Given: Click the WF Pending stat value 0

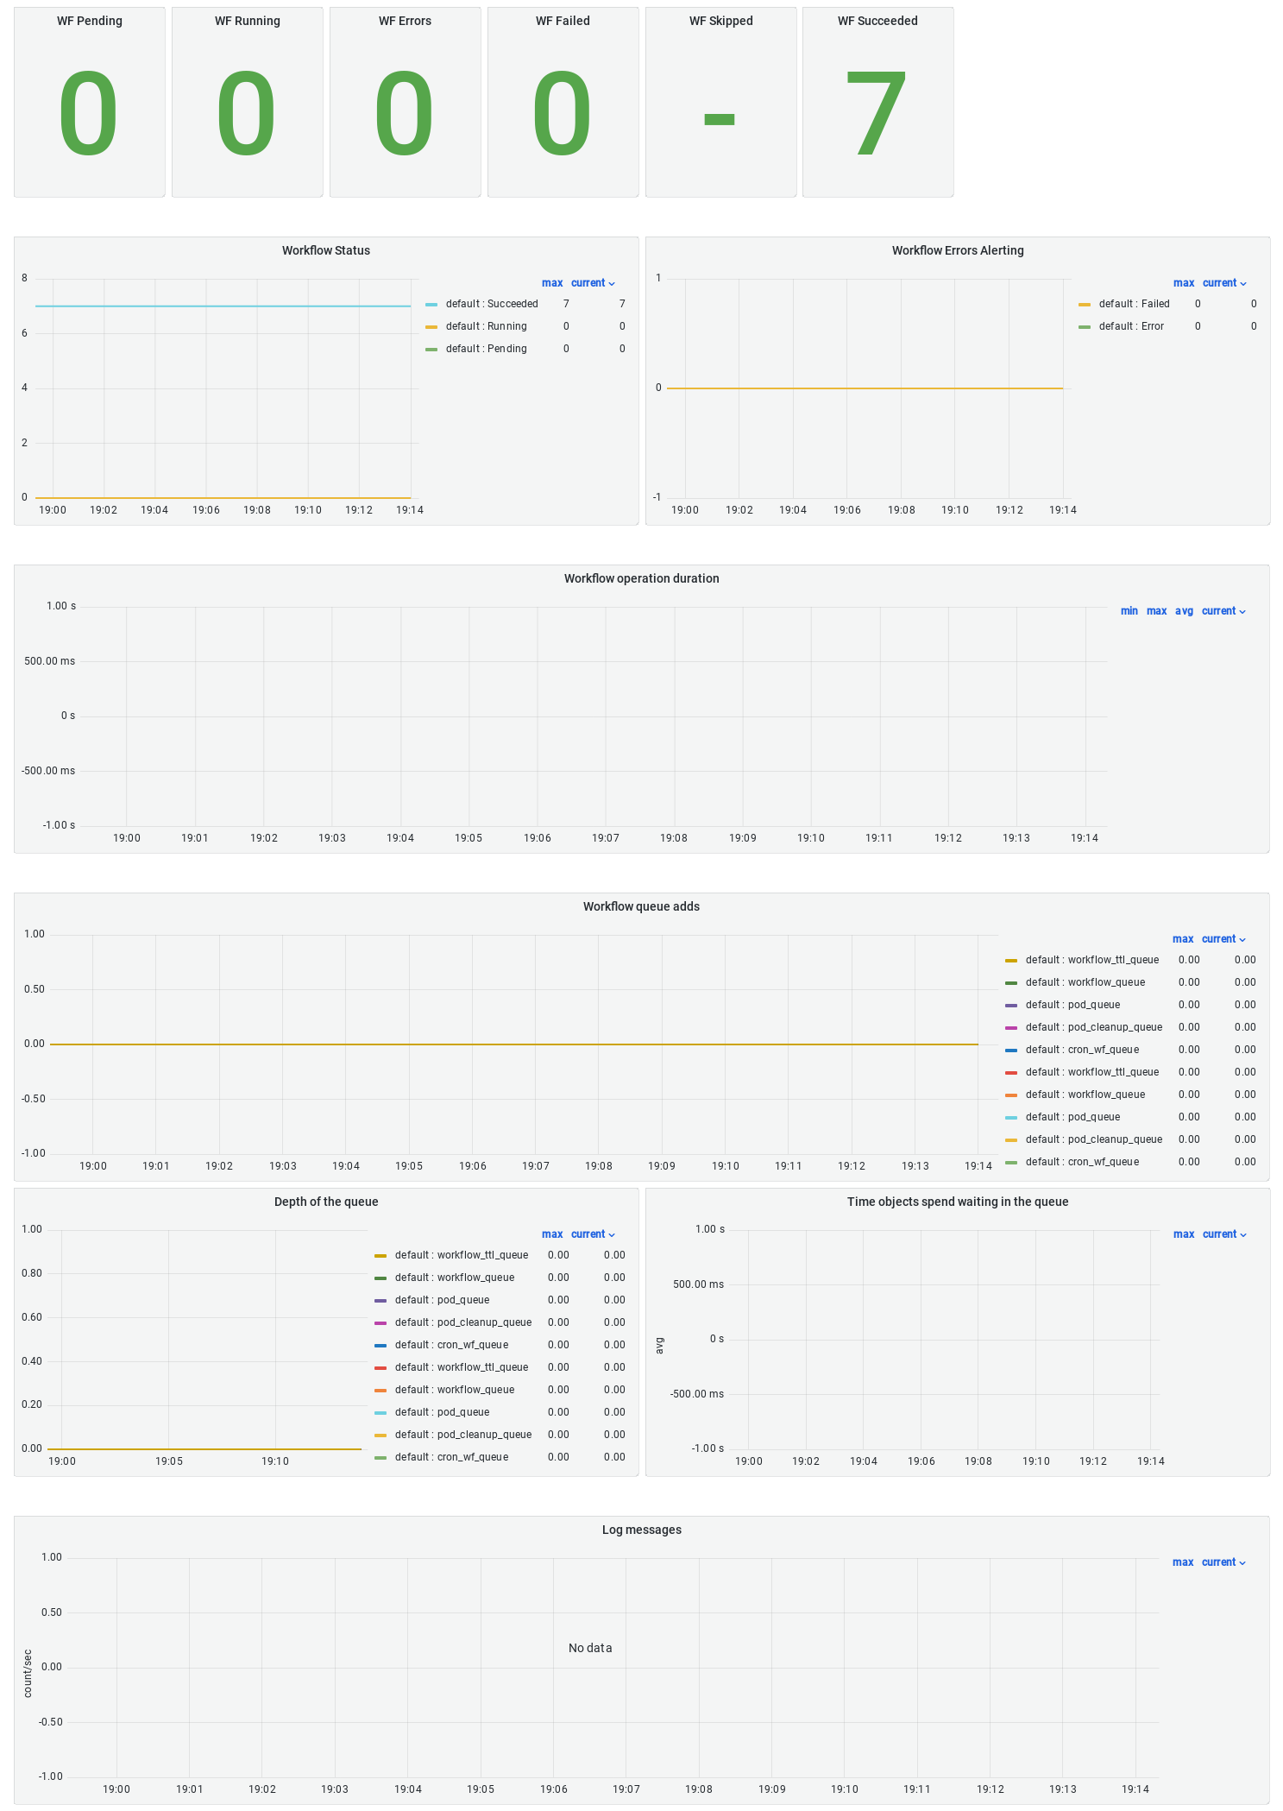Looking at the screenshot, I should (89, 114).
